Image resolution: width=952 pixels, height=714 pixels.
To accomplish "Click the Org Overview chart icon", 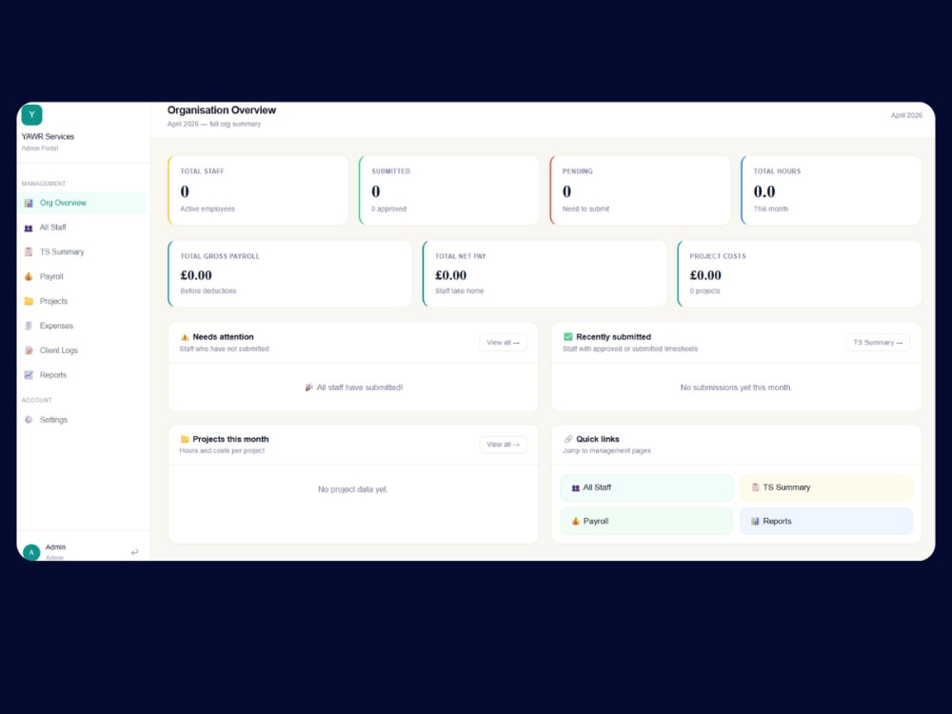I will (x=29, y=203).
